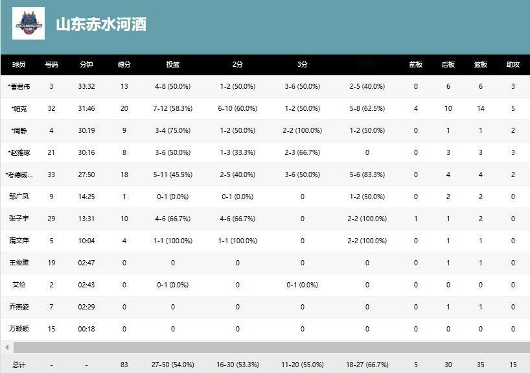Image resolution: width=530 pixels, height=373 pixels.
Task: Click jersey number 19 for 王俊雅
Action: (x=51, y=263)
